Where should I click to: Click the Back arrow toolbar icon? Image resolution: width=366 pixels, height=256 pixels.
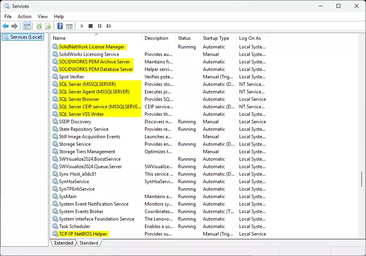[x=6, y=26]
